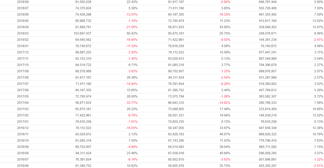Select the red -16.33% percentage

(x=224, y=15)
